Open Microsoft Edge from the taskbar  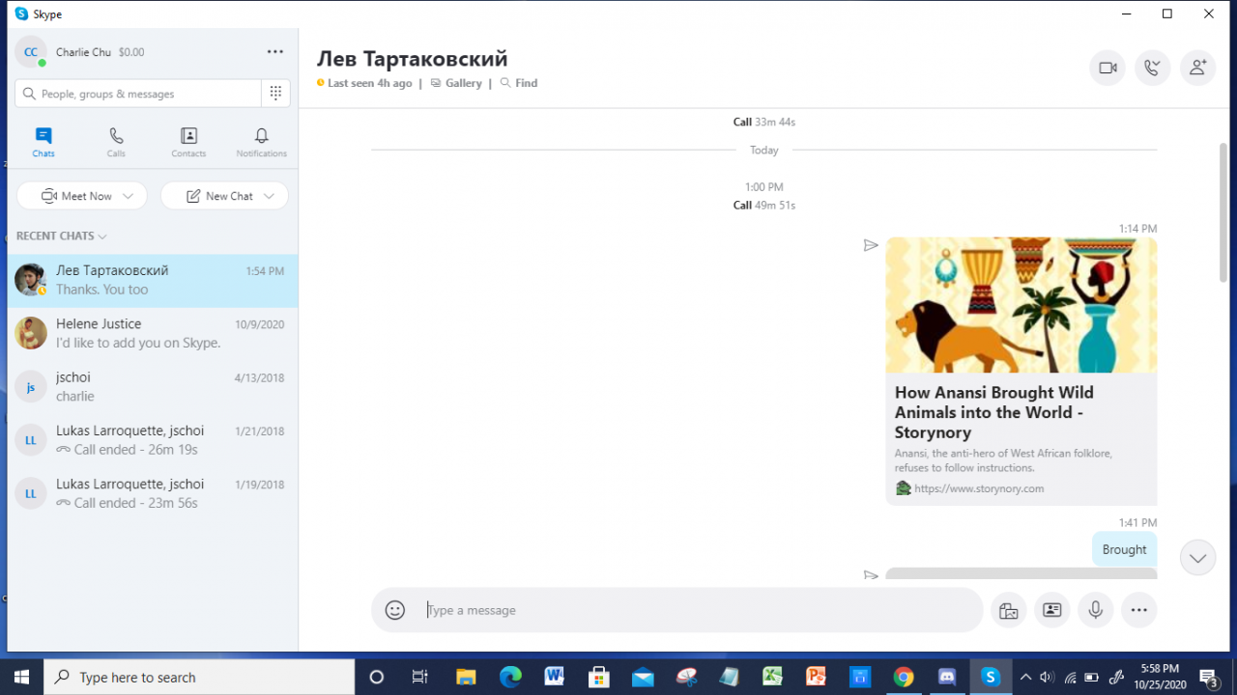(x=510, y=677)
